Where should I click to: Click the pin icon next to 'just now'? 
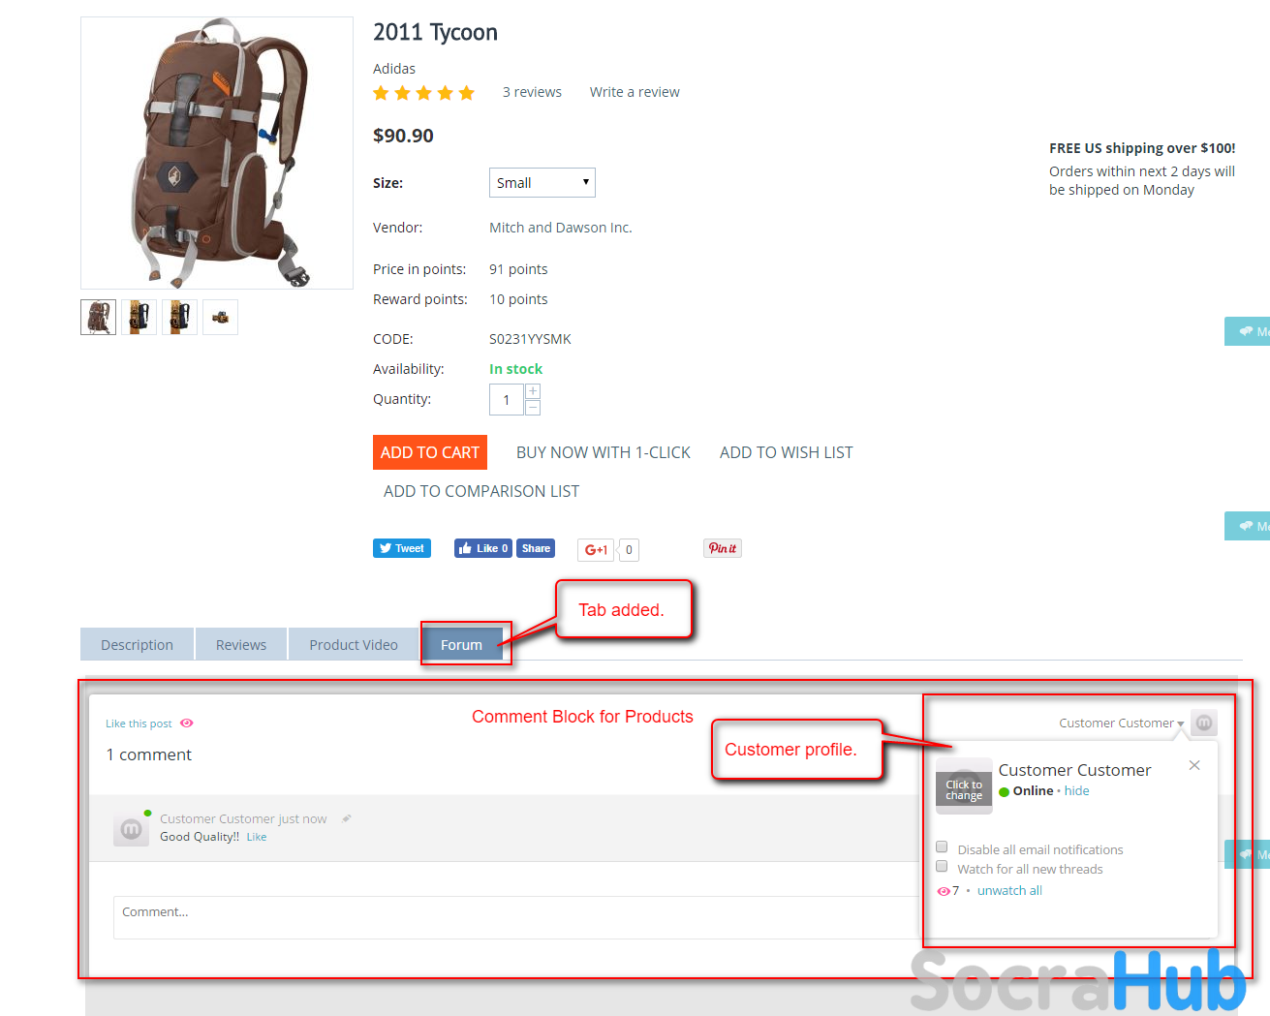point(347,818)
